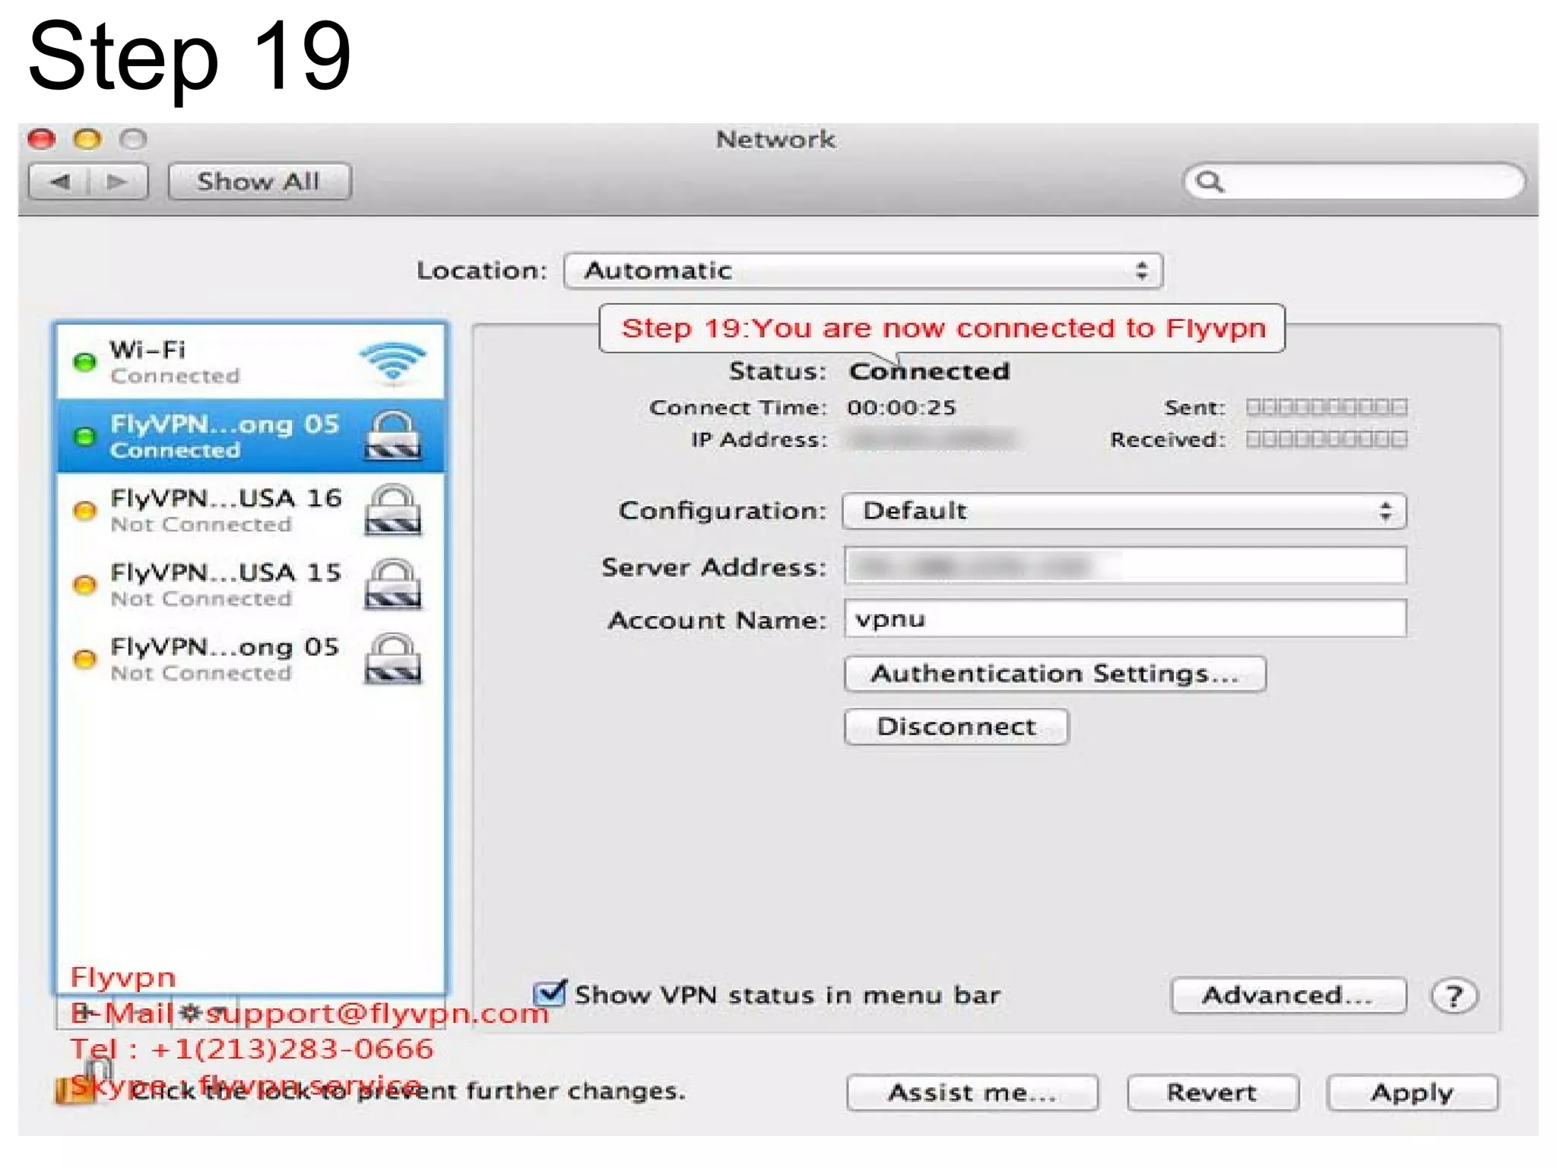Click the lock icon beside FlyVPN USA 16

coord(392,509)
